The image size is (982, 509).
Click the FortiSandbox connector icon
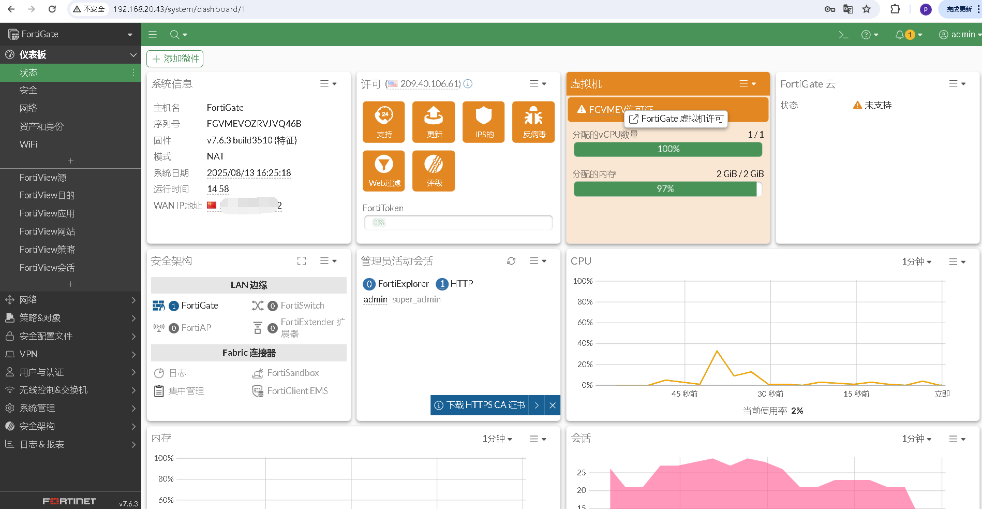click(258, 373)
